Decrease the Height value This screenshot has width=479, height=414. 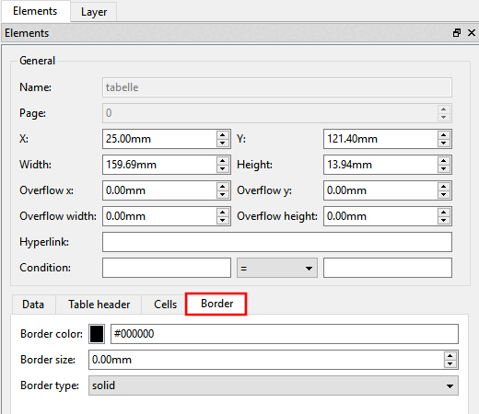pyautogui.click(x=444, y=169)
